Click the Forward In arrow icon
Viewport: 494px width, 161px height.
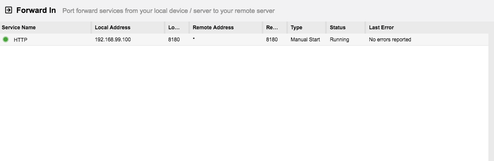point(9,10)
